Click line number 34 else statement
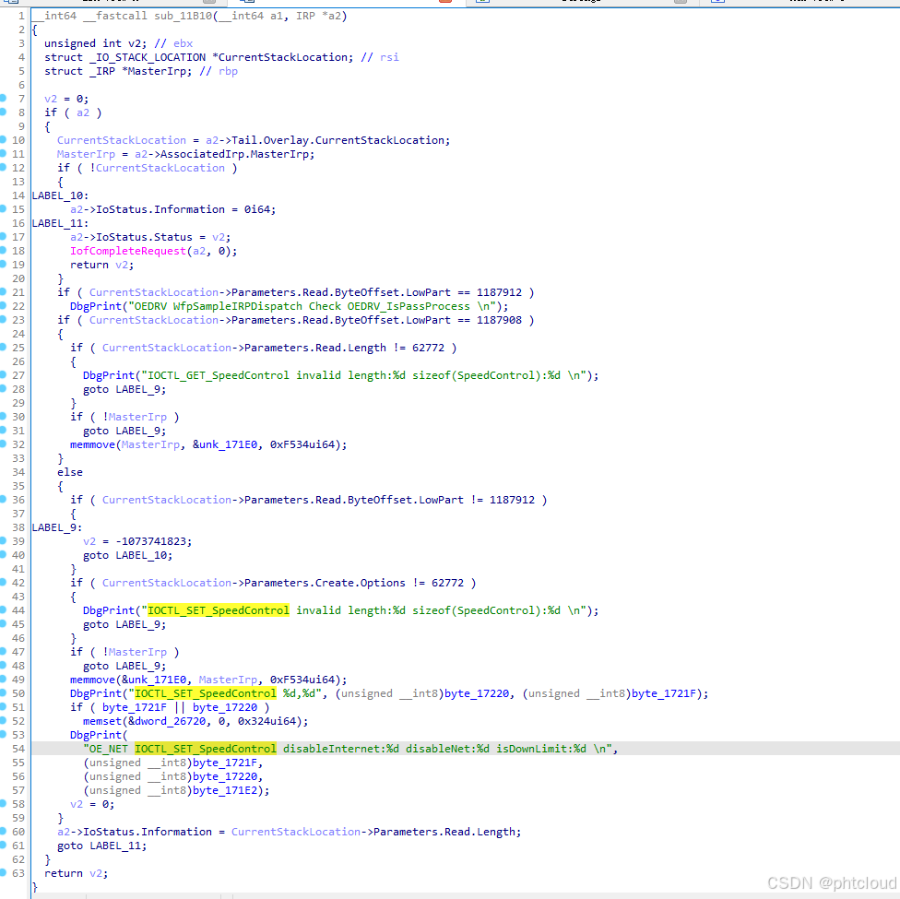This screenshot has height=899, width=900. pos(18,472)
